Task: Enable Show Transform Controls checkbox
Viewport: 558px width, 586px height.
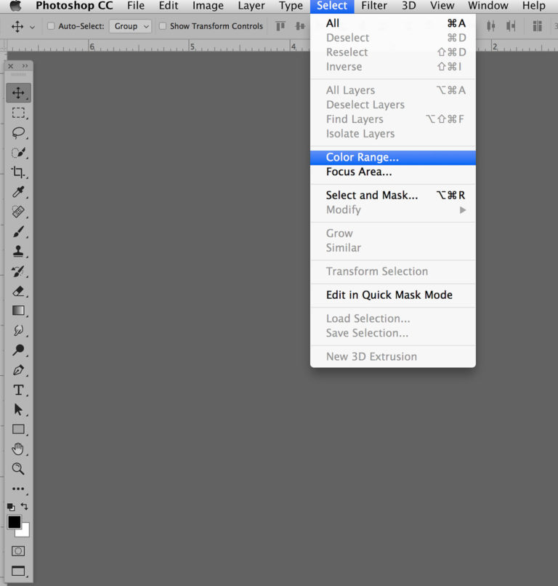Action: pyautogui.click(x=163, y=26)
